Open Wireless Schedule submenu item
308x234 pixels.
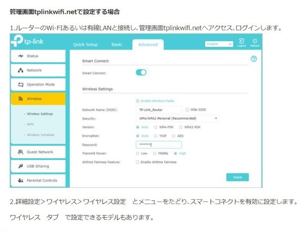click(41, 135)
